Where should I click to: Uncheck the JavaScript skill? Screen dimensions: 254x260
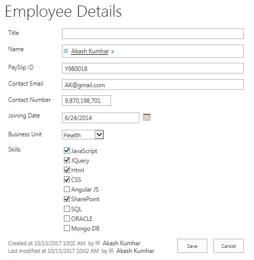(x=67, y=151)
